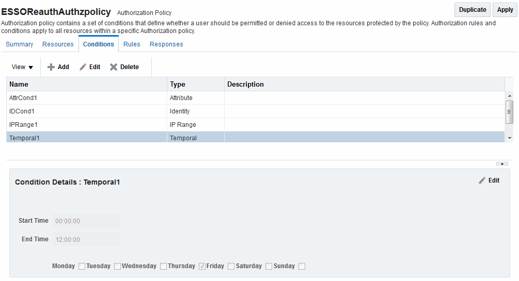Screen dimensions: 519x281
Task: Click the Start Time field
Action: 86,221
